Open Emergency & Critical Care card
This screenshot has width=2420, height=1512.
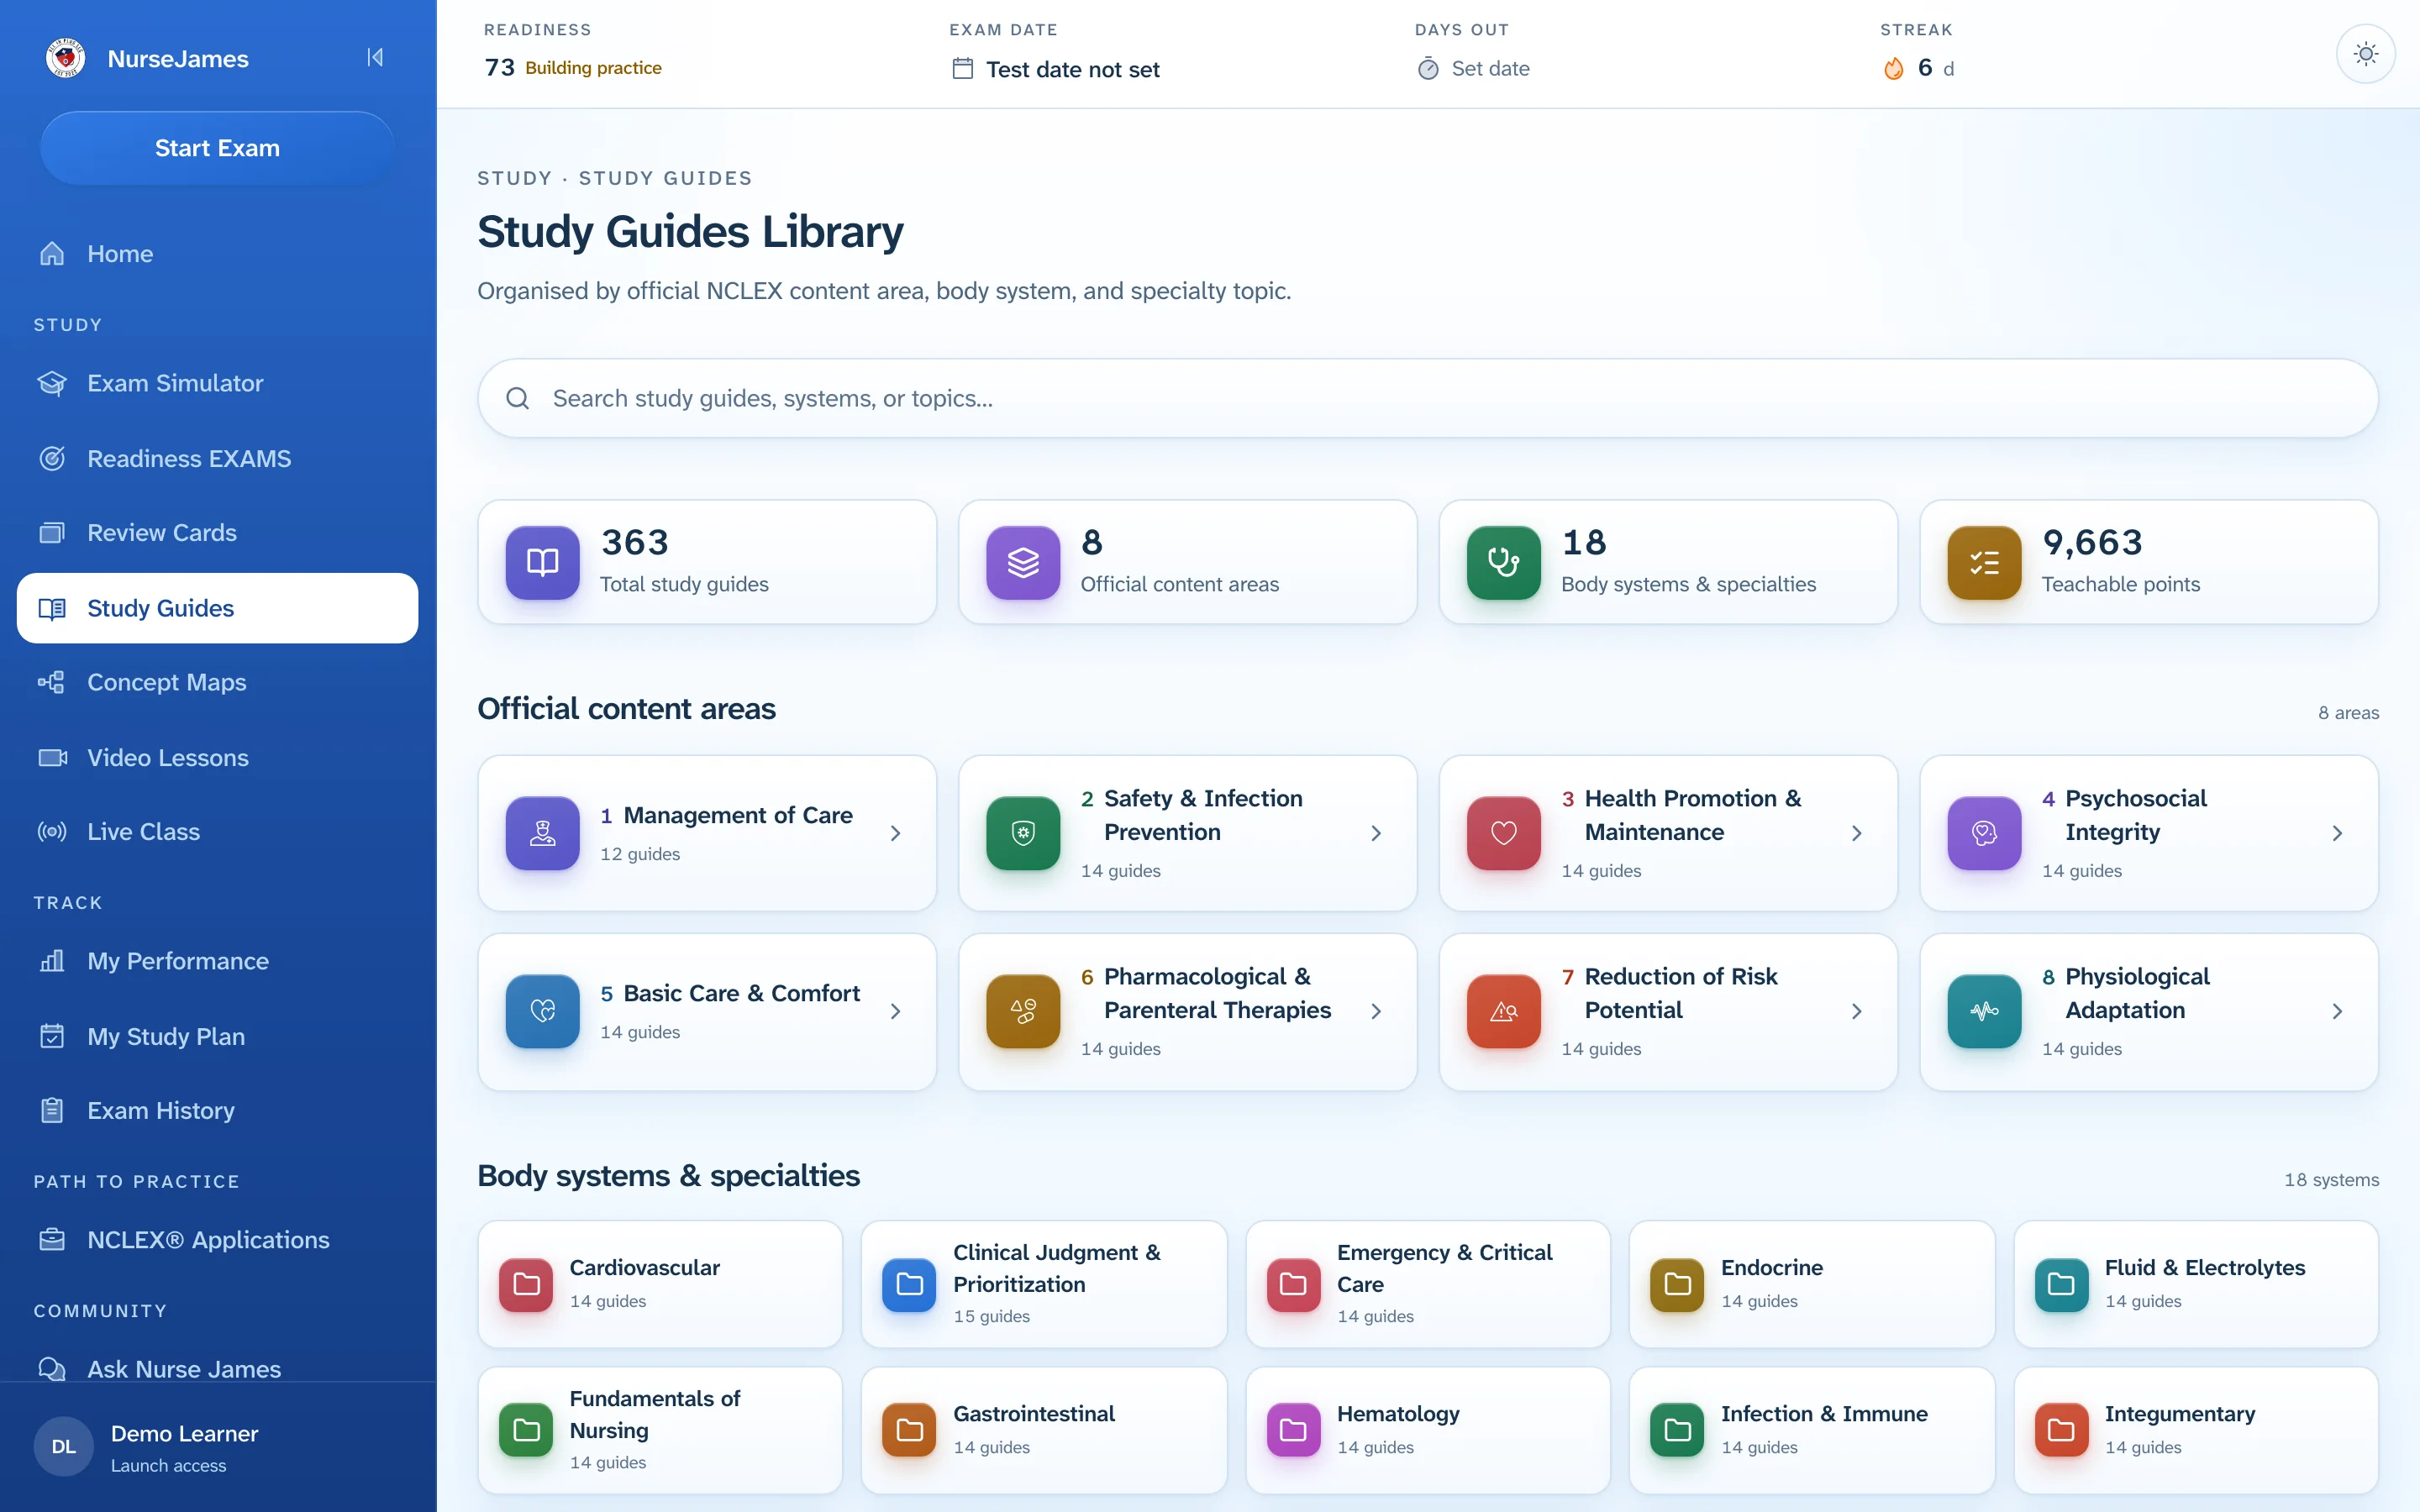(x=1427, y=1284)
